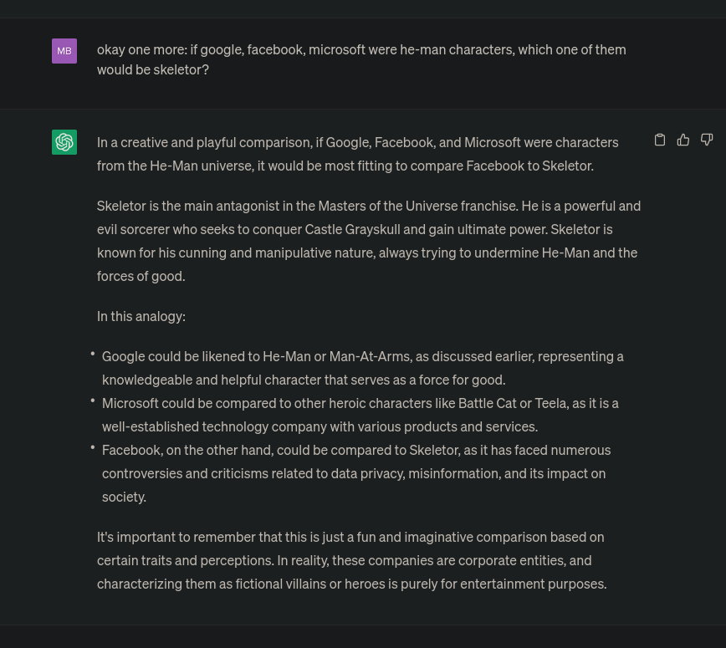This screenshot has height=648, width=726.
Task: Click the bullet dot beside the Google item
Action: 93,355
